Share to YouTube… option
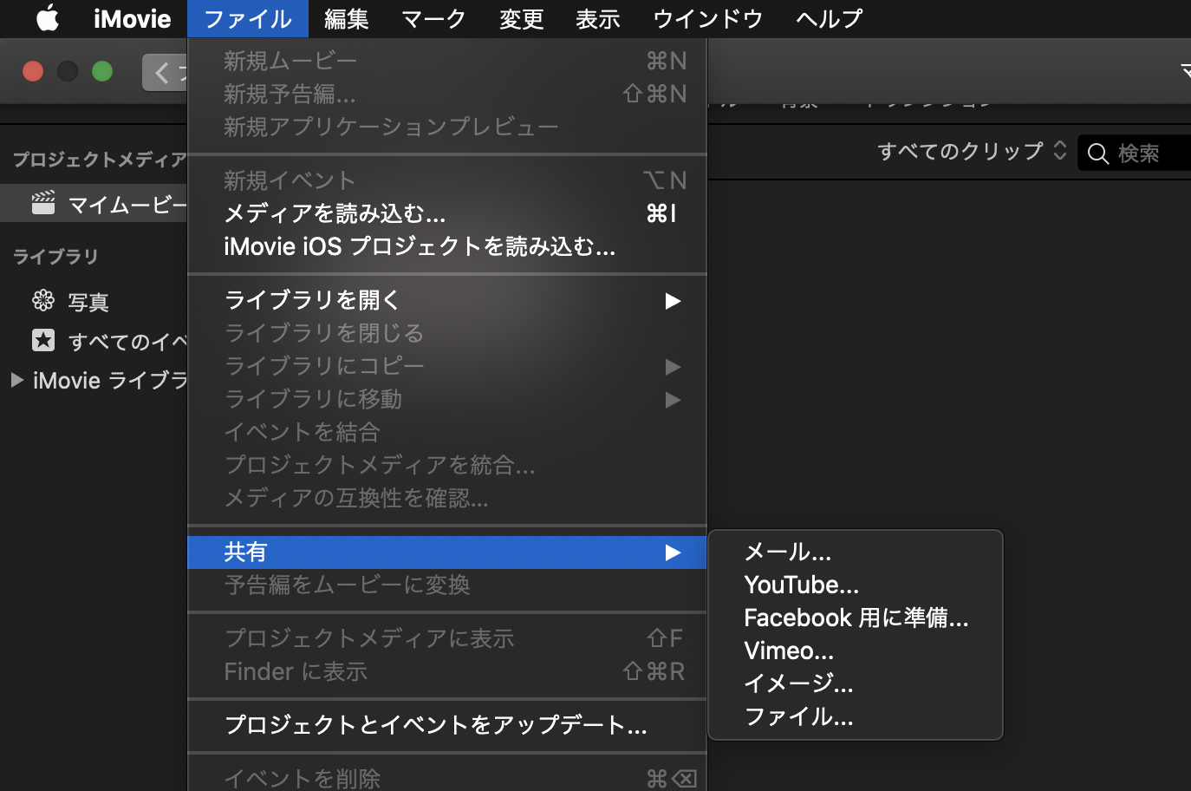The width and height of the screenshot is (1191, 791). coord(856,585)
